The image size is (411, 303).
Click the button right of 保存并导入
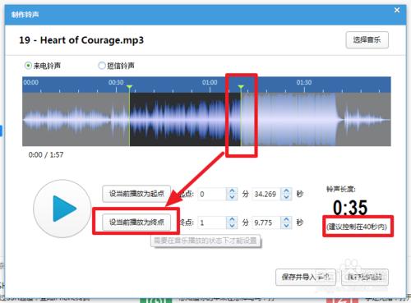tap(365, 277)
